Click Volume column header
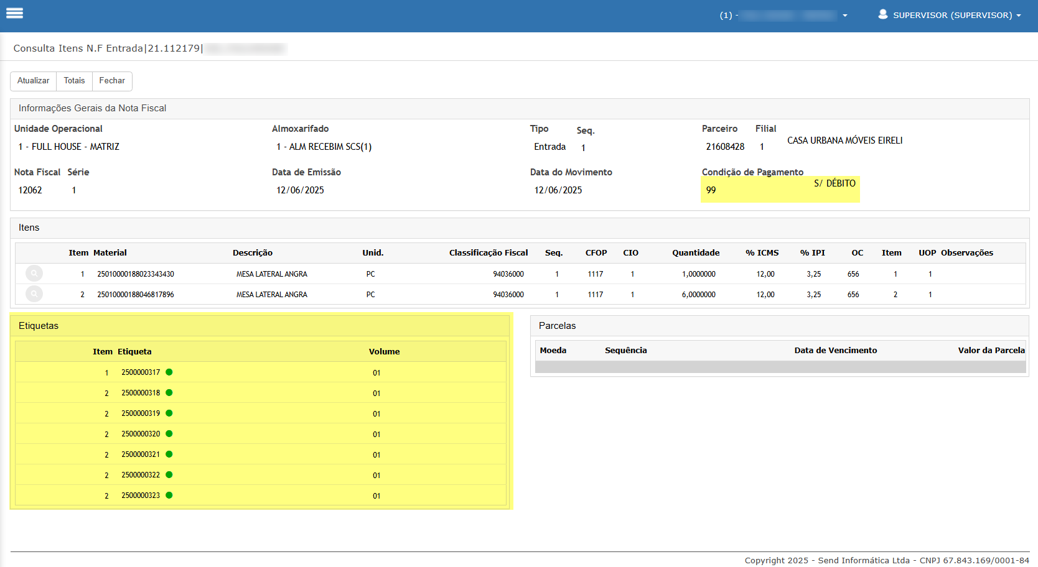This screenshot has width=1038, height=567. click(x=385, y=352)
